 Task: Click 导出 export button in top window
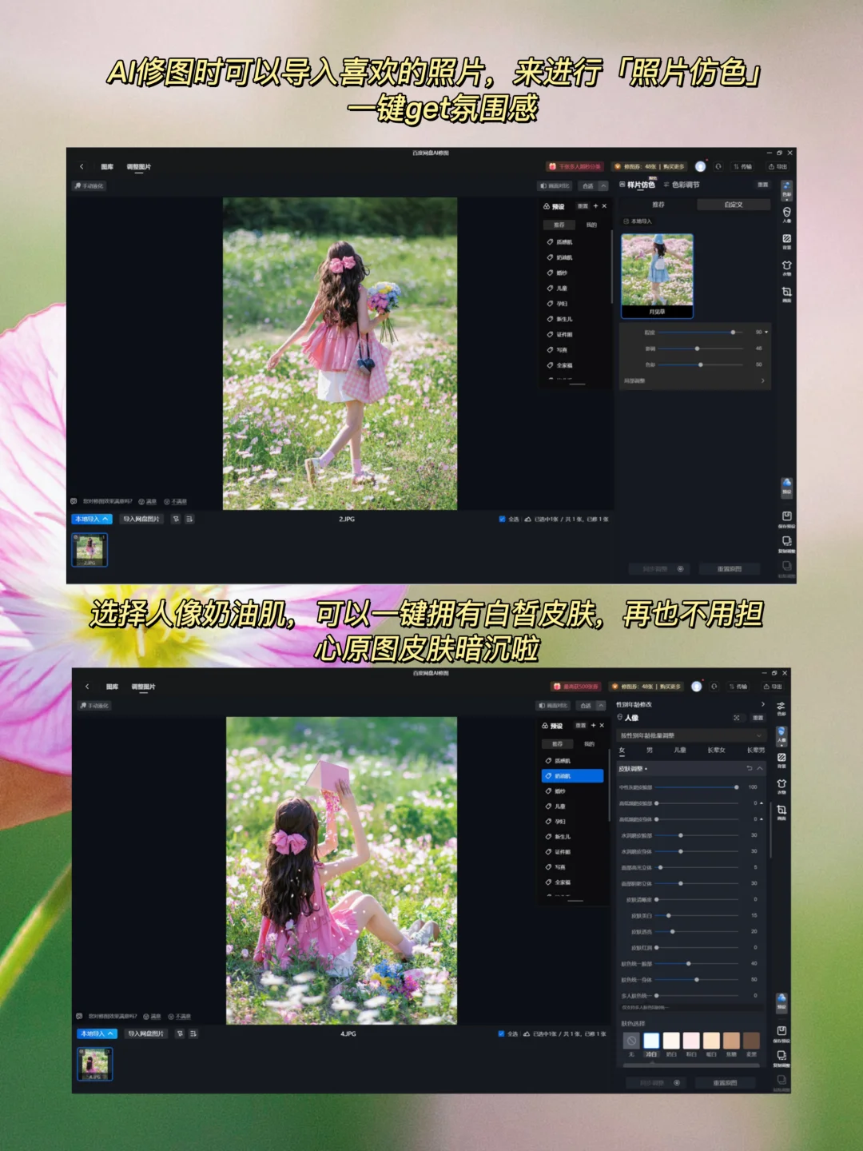[777, 166]
